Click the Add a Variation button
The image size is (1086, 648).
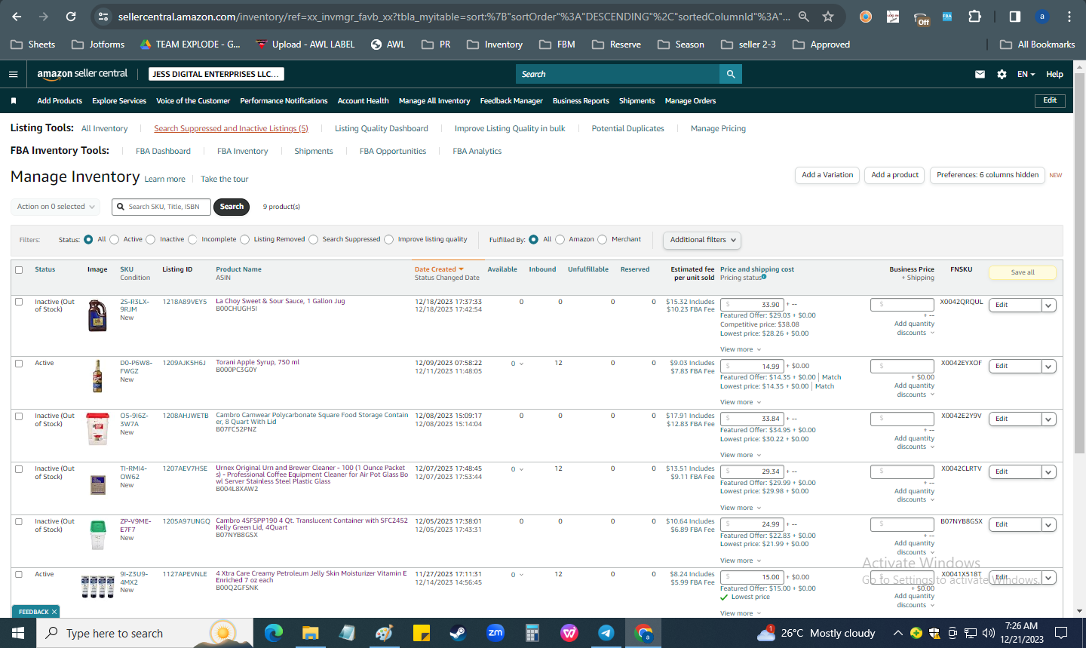click(827, 175)
